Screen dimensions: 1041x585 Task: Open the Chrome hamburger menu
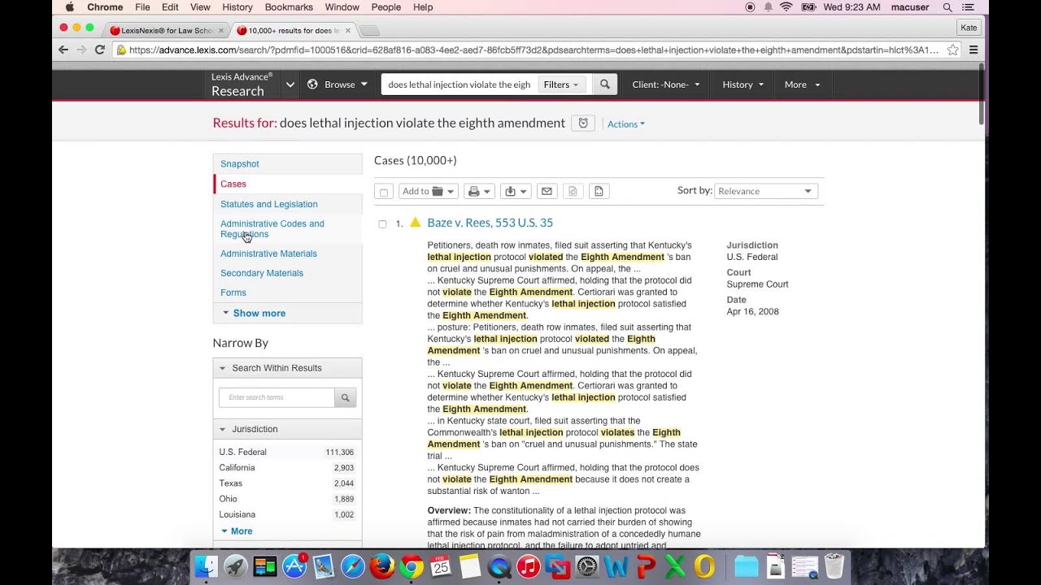click(973, 50)
